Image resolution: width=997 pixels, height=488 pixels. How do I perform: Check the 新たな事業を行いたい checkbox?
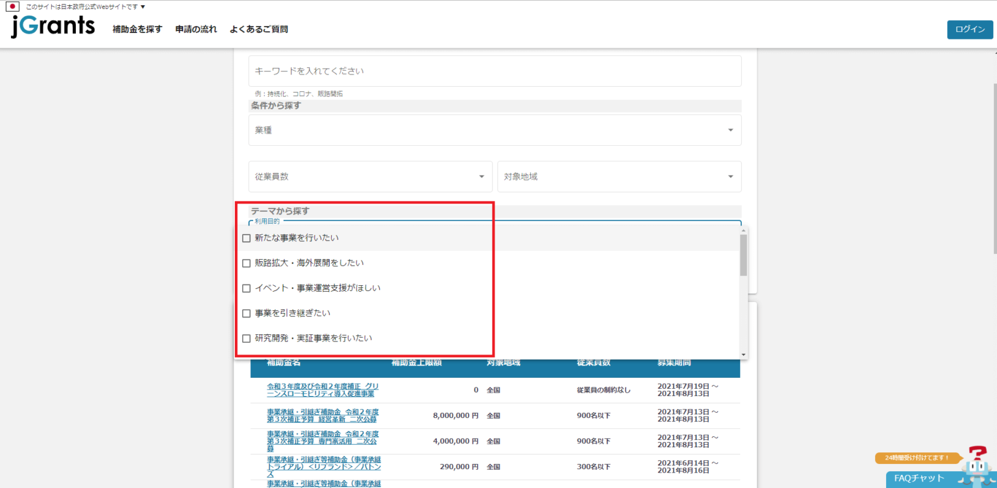coord(246,238)
